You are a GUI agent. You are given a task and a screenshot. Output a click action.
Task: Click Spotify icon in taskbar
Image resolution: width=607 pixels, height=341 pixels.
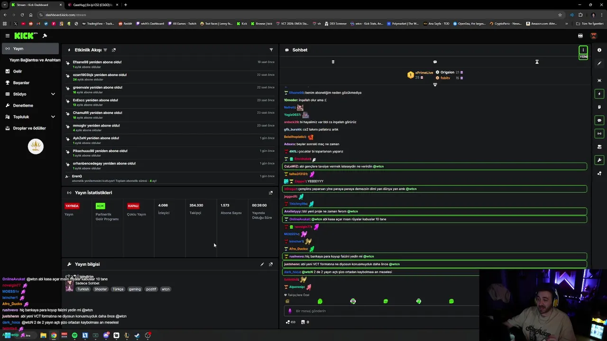[74, 335]
